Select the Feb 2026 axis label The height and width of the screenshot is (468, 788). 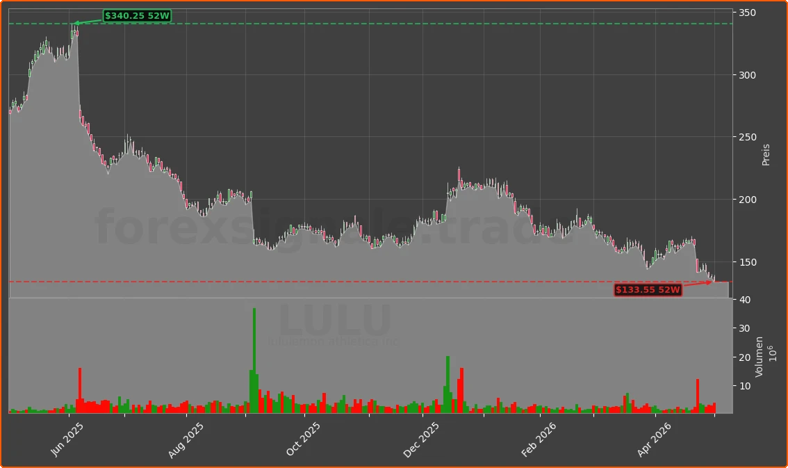tap(539, 439)
